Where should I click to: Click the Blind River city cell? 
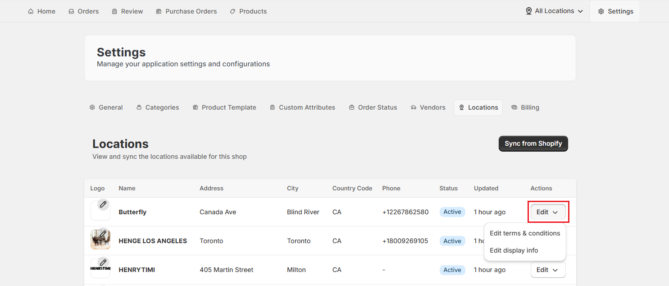pyautogui.click(x=303, y=212)
